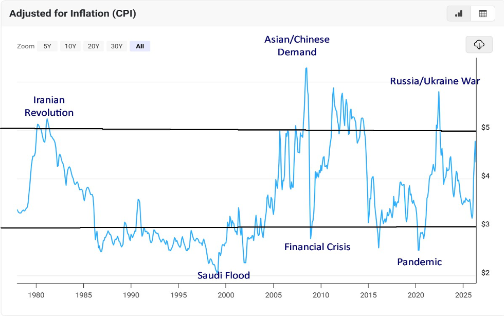The width and height of the screenshot is (504, 316).
Task: Select the All zoom range
Action: (140, 46)
